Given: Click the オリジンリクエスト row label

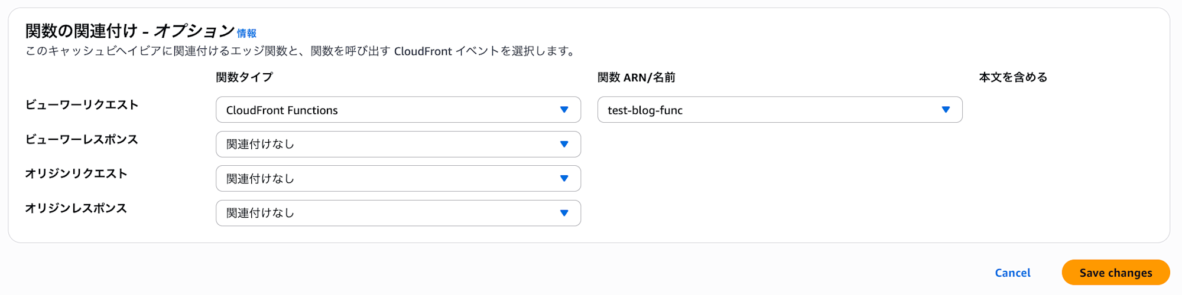Looking at the screenshot, I should pos(76,173).
